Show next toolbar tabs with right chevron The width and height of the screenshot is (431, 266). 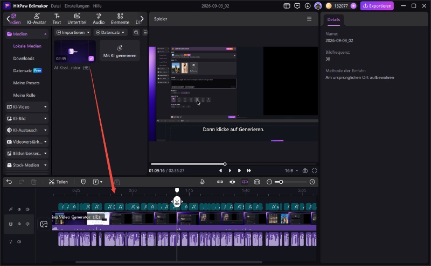142,19
